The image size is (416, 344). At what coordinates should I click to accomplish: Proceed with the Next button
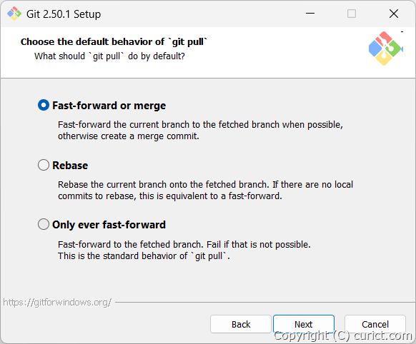coord(304,324)
